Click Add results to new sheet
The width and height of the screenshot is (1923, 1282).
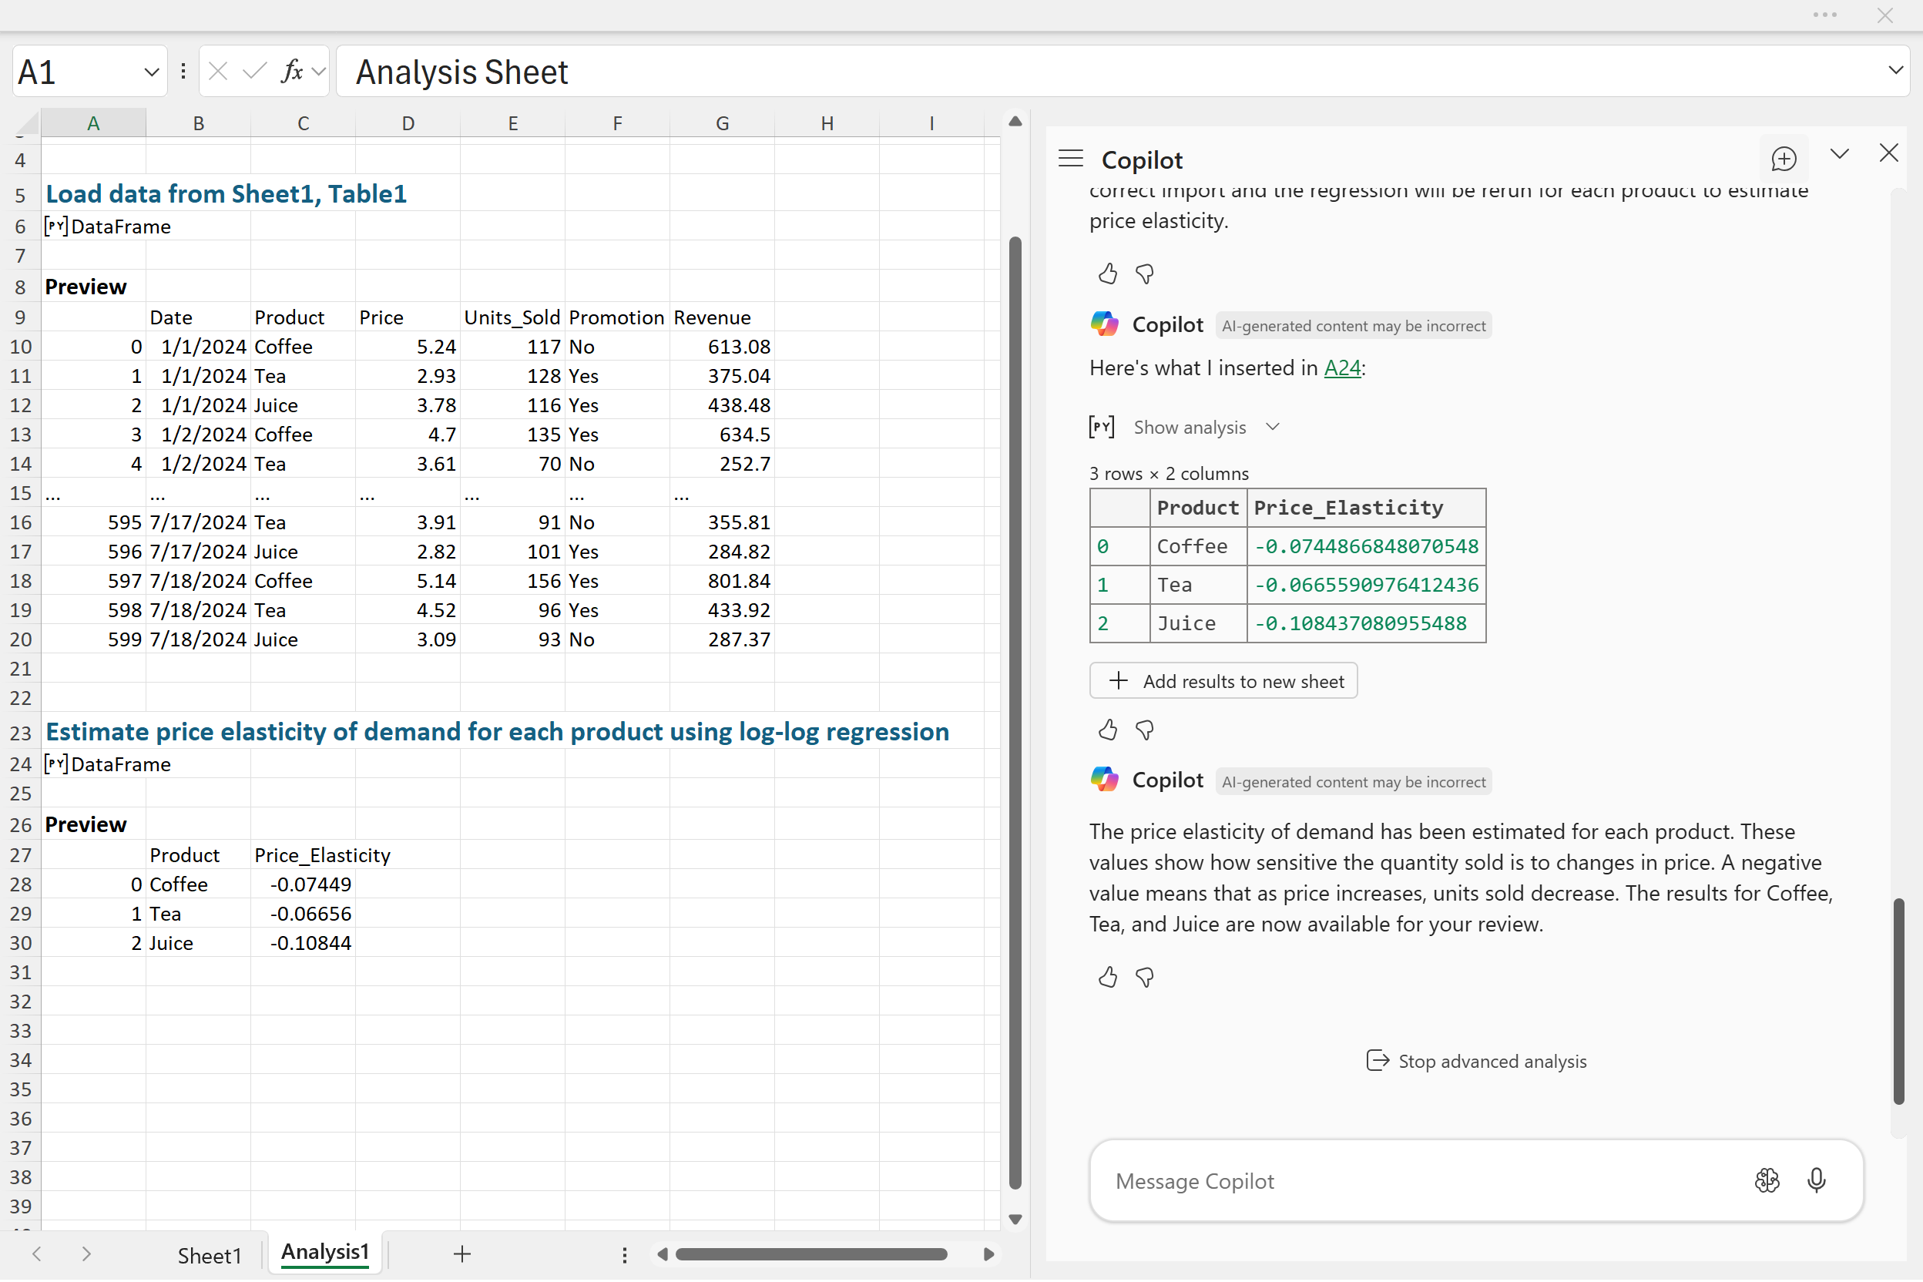[x=1223, y=681]
